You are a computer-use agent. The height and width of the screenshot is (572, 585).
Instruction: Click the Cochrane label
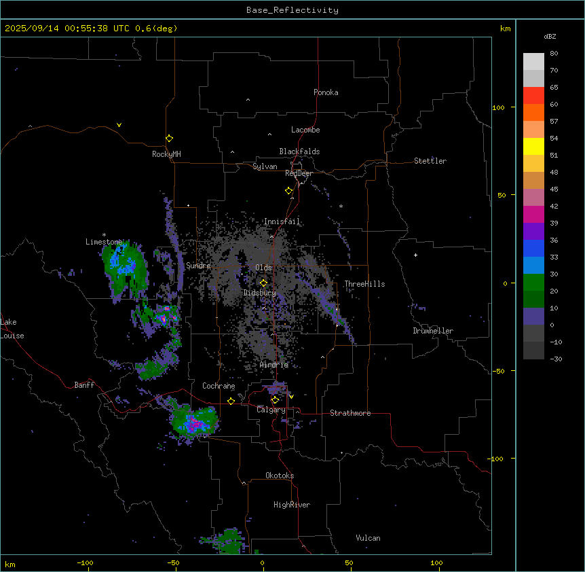coord(219,386)
